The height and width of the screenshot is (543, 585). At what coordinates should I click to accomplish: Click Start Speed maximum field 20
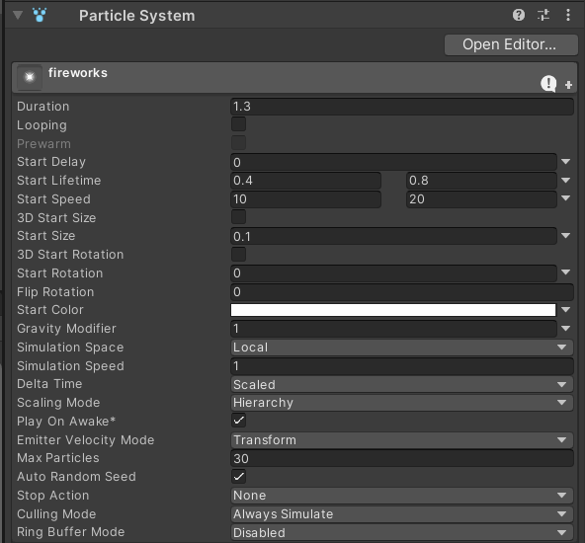tap(481, 199)
